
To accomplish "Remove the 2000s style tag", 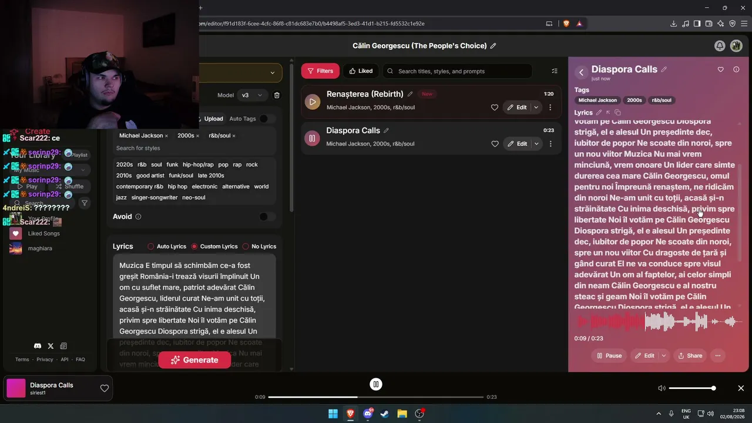I will pos(197,136).
